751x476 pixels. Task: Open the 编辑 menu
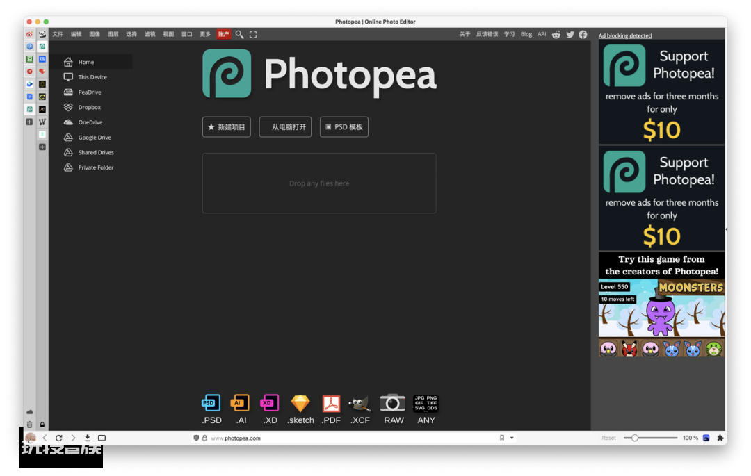click(76, 35)
